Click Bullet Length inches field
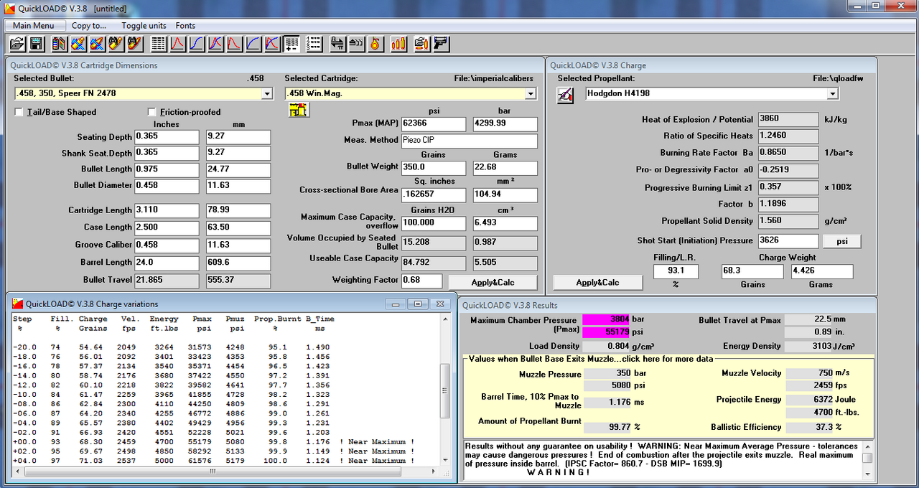The height and width of the screenshot is (488, 919). (x=167, y=169)
